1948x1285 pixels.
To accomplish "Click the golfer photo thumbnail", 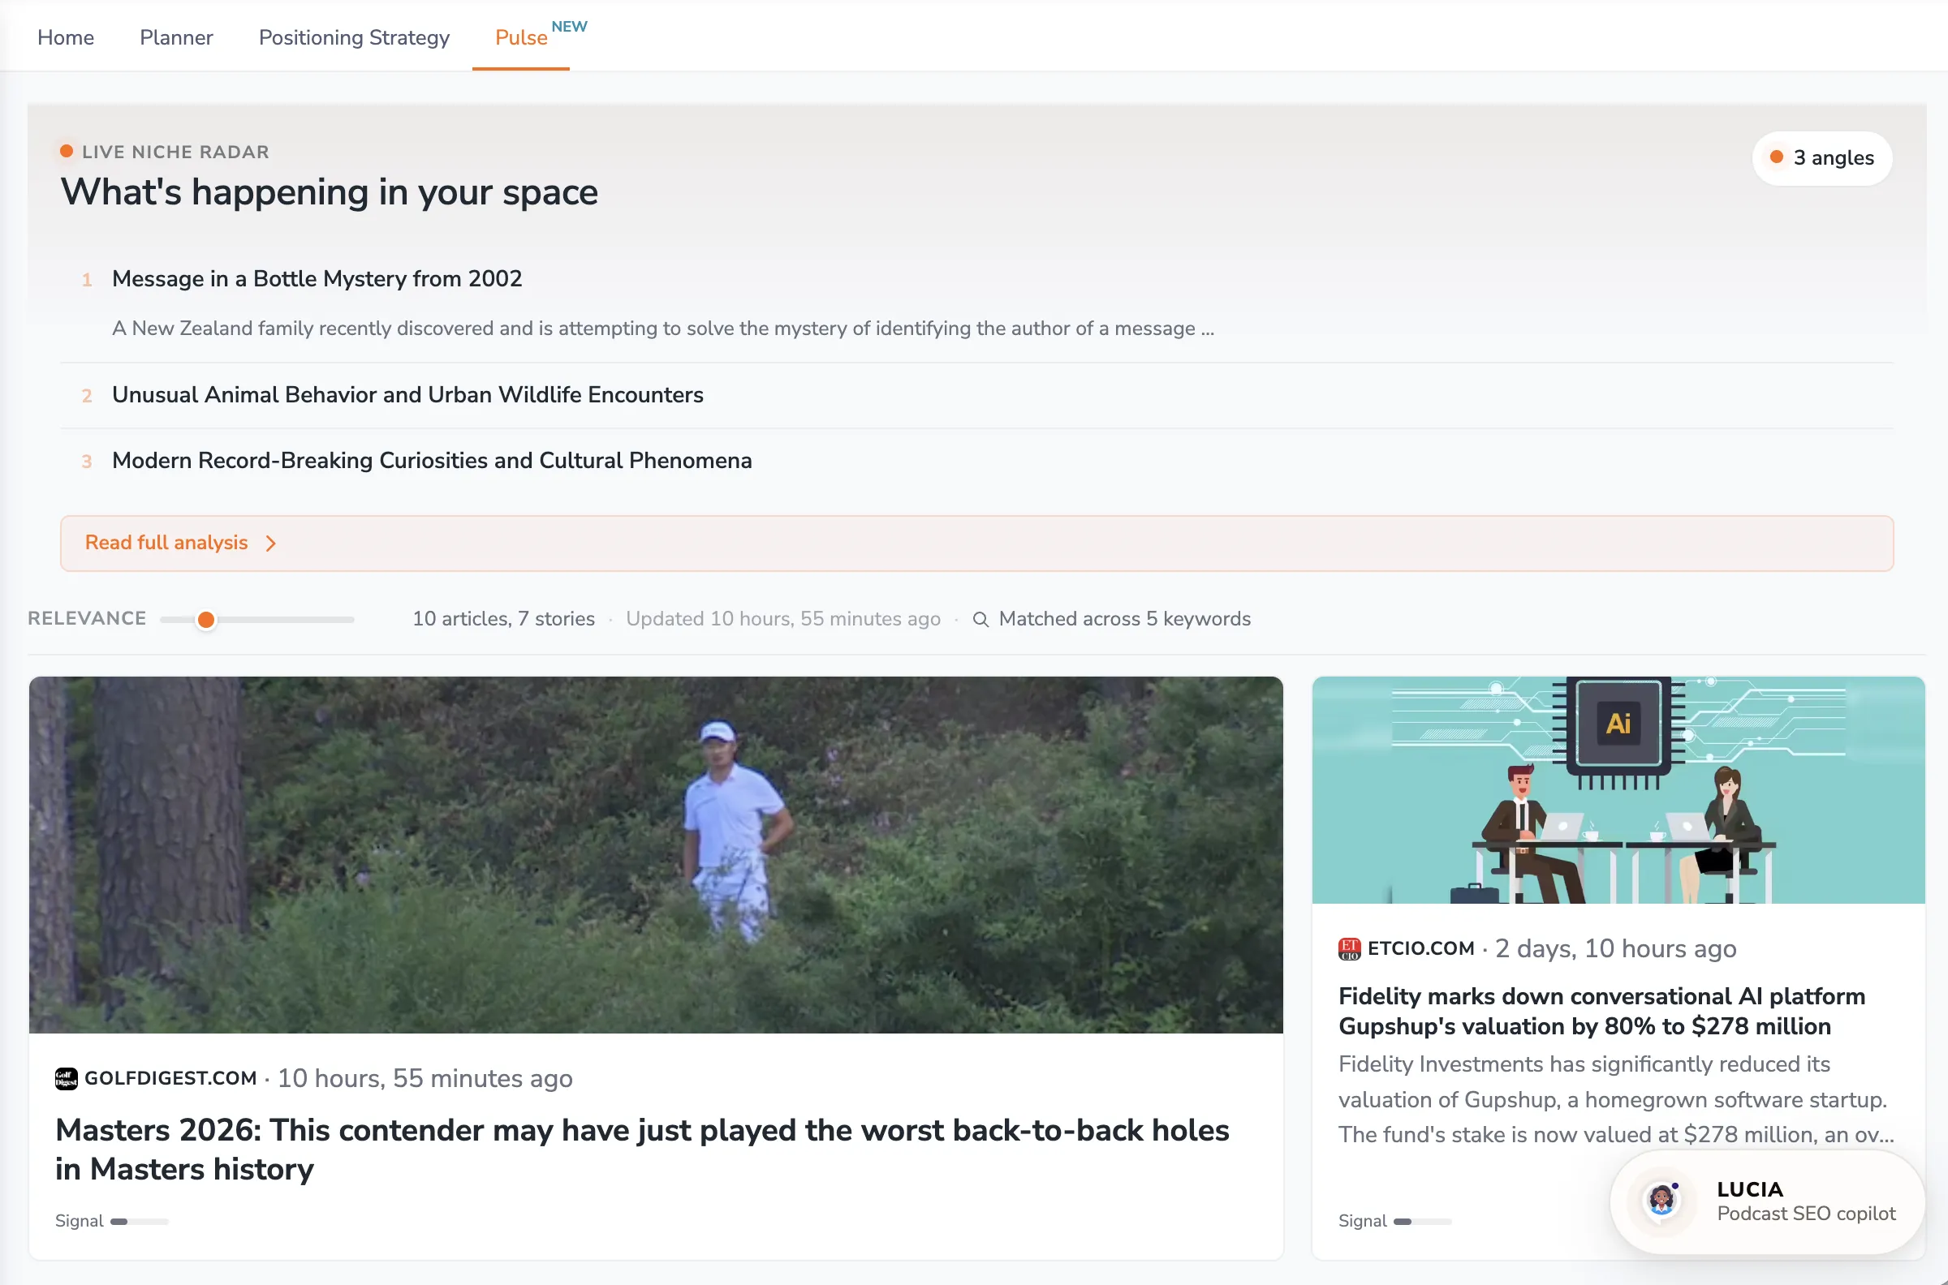I will coord(656,855).
